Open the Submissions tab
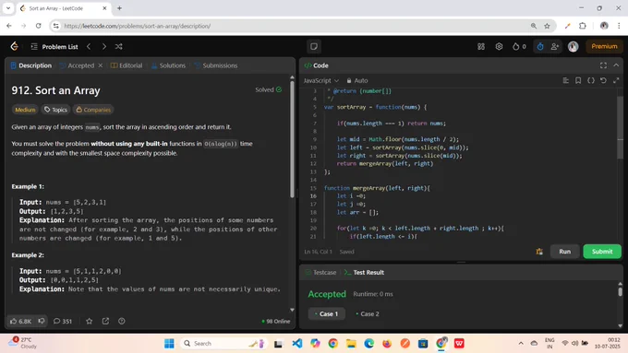Screen dimensions: 628x353 216,65
